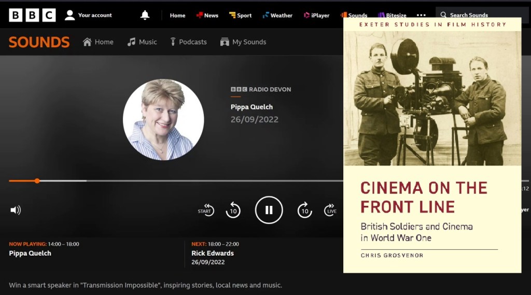Go to BBC Home in top bar
This screenshot has width=531, height=295.
coord(177,16)
